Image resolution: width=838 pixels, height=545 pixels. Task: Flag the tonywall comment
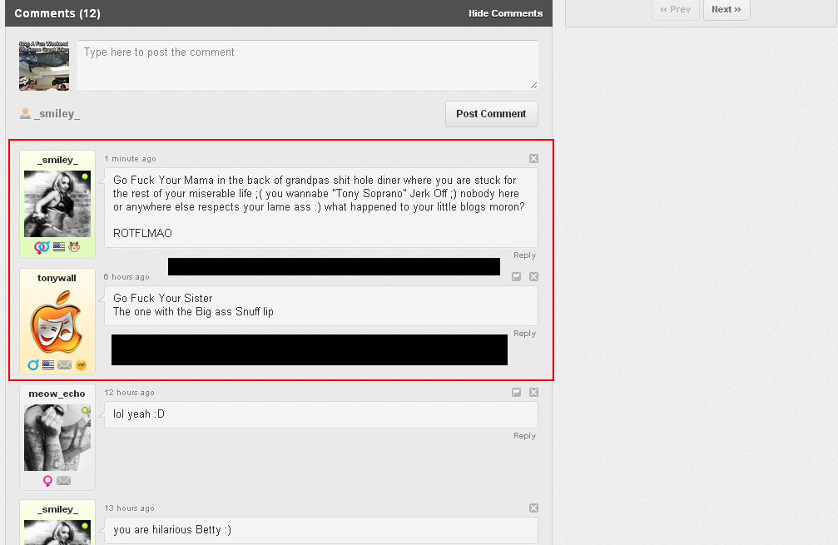pyautogui.click(x=516, y=277)
